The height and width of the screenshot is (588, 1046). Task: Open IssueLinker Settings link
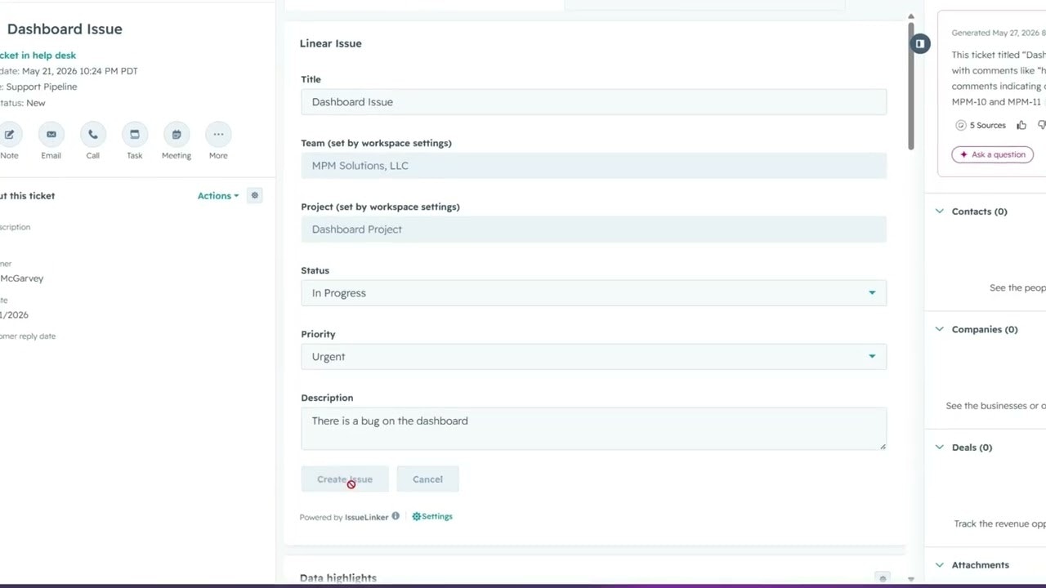[432, 516]
